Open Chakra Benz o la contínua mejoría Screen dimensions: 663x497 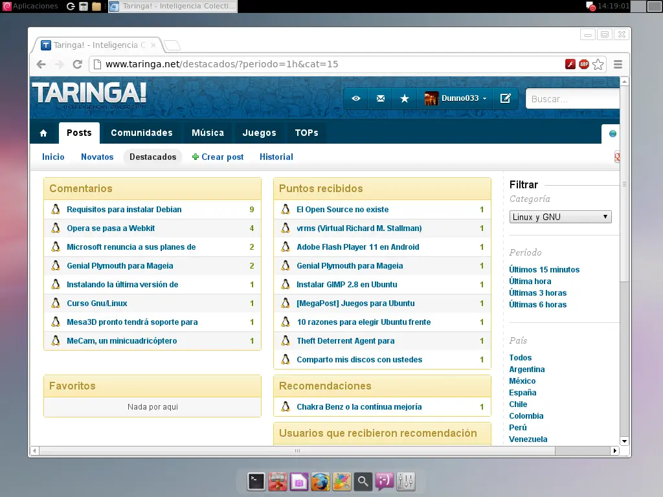359,407
